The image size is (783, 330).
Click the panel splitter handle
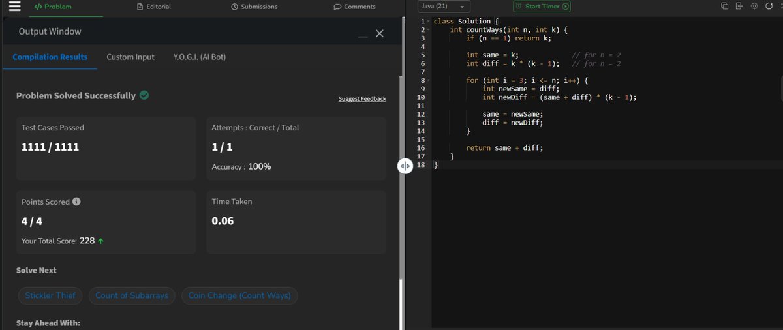(x=405, y=166)
